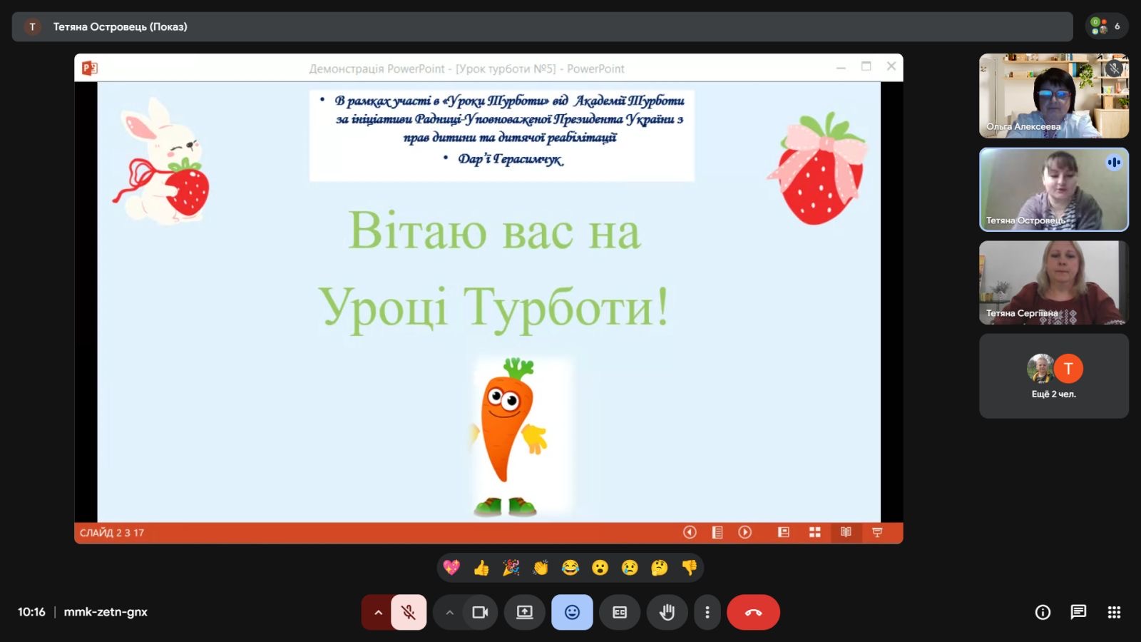Open the activities grid icon

click(1114, 612)
